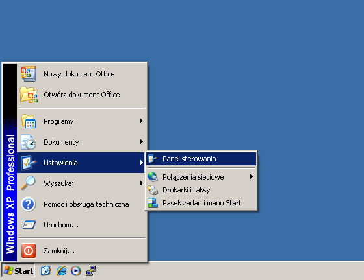Expand the Wyszukaj submenu arrow
This screenshot has width=364, height=280.
(x=142, y=183)
